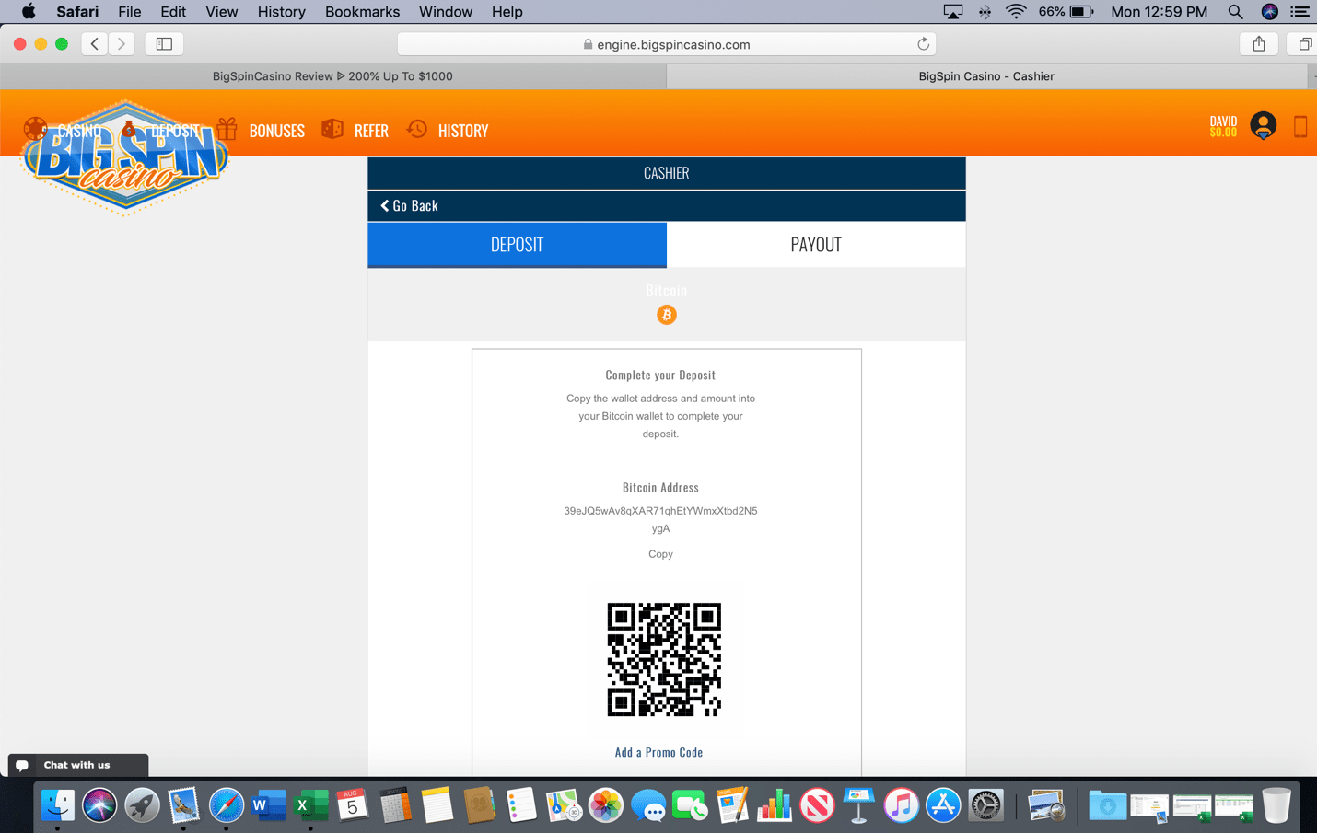The image size is (1317, 833).
Task: Open Photos app in the Dock
Action: [x=605, y=805]
